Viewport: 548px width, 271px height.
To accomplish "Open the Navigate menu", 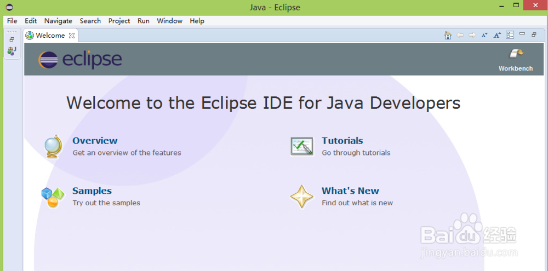I will tap(58, 21).
